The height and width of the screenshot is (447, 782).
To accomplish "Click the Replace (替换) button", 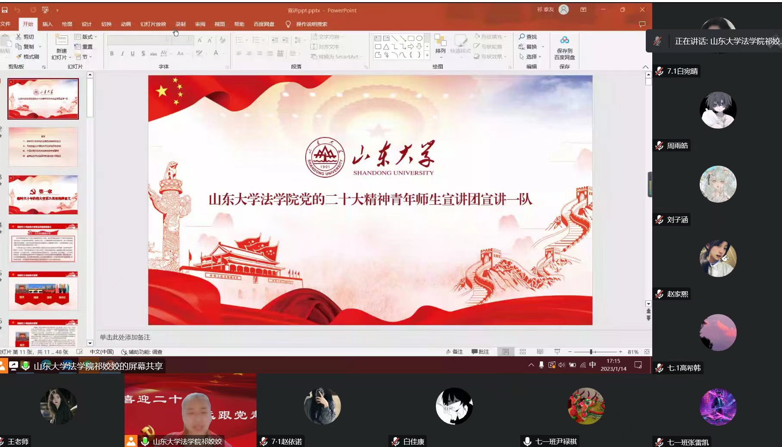I will point(531,47).
